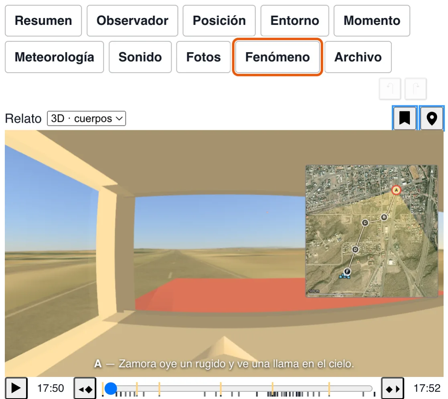
Task: Open the Archivo tab
Action: [358, 57]
